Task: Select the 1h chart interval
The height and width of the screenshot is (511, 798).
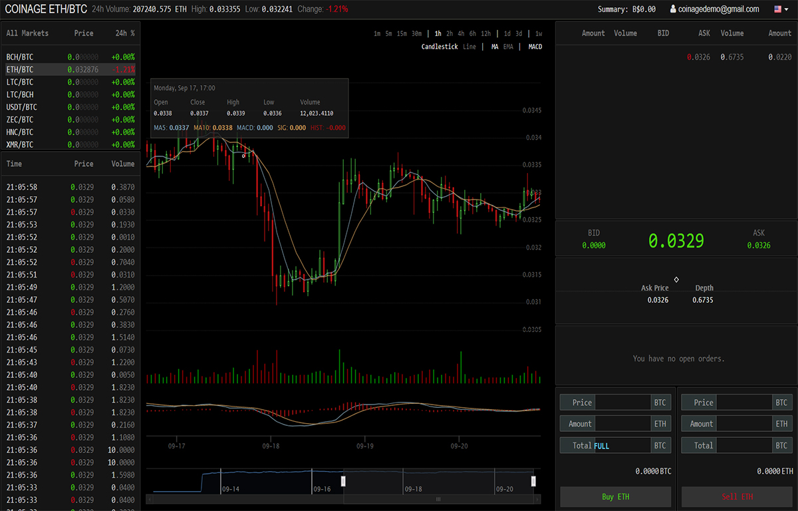Action: coord(438,33)
